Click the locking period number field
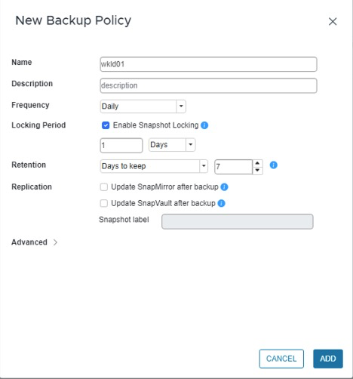Screen dimensions: 353x379 [x=121, y=146]
